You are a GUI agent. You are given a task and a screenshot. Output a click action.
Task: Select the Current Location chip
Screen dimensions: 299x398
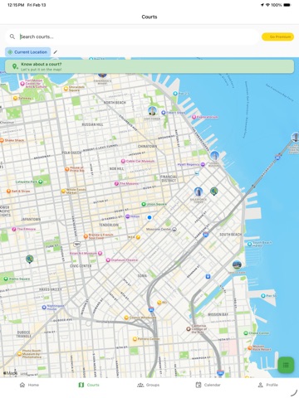[x=27, y=52]
